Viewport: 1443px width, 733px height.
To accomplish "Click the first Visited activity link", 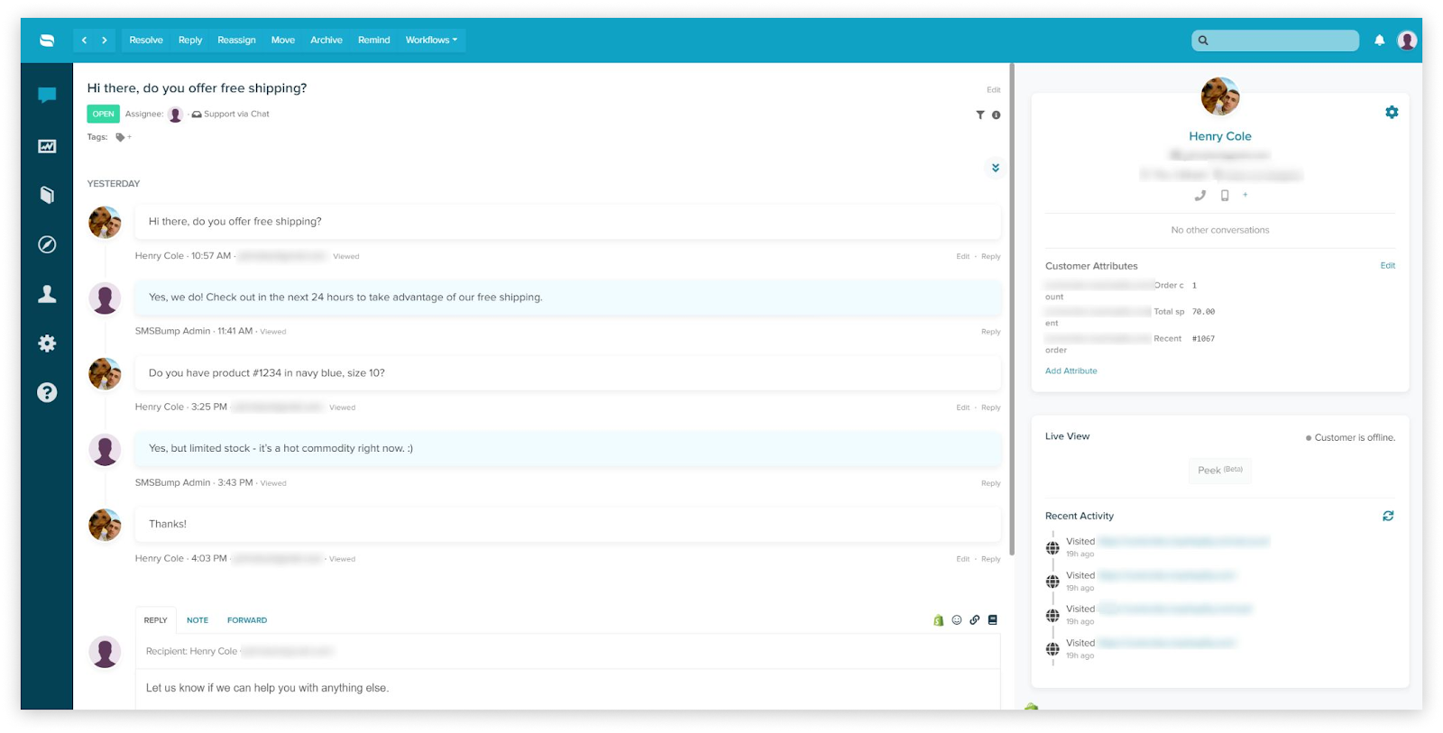I will point(1184,542).
